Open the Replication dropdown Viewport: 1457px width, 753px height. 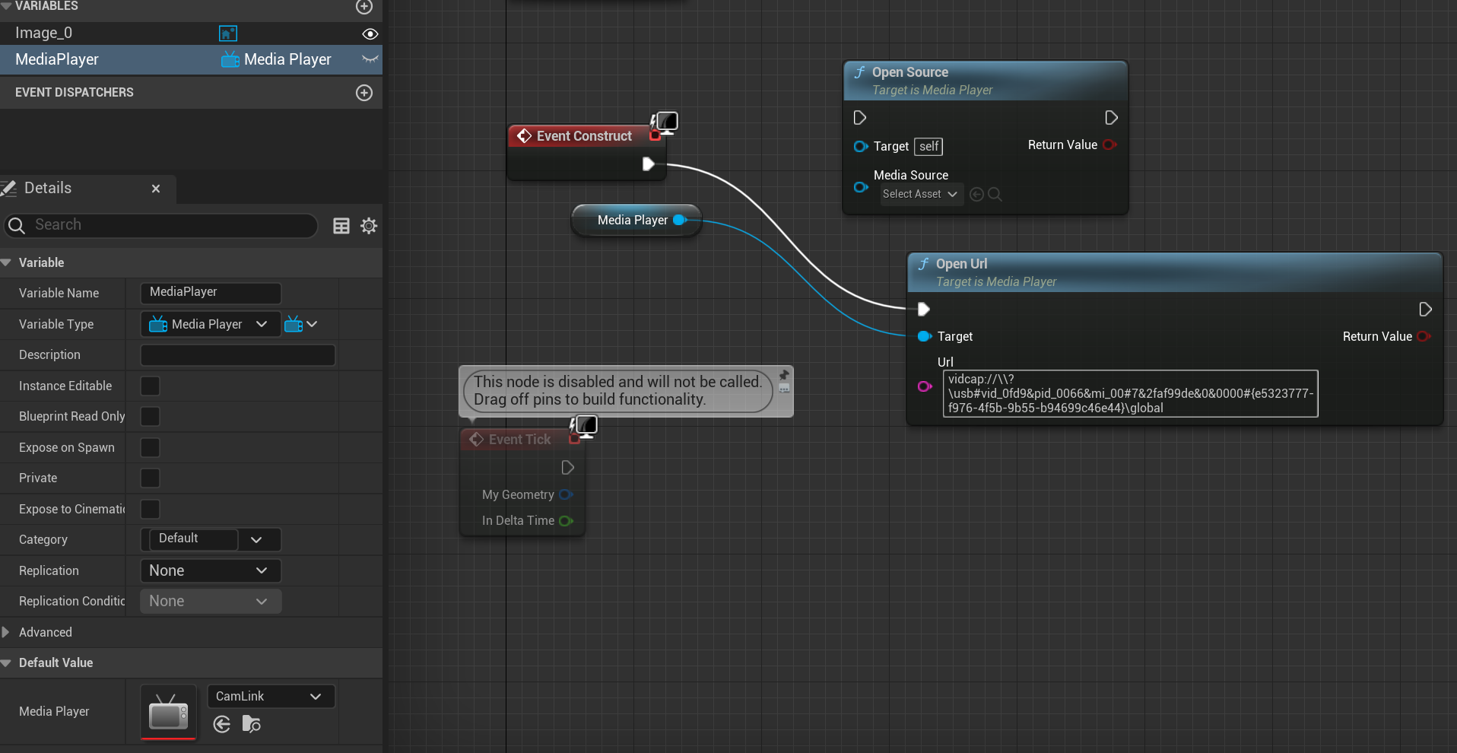click(x=210, y=570)
